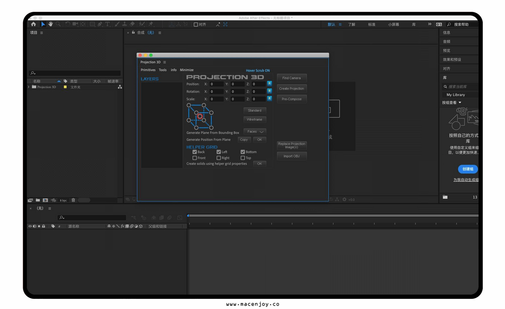Open the timeline (无) panel menu
This screenshot has height=309, width=505.
[49, 208]
